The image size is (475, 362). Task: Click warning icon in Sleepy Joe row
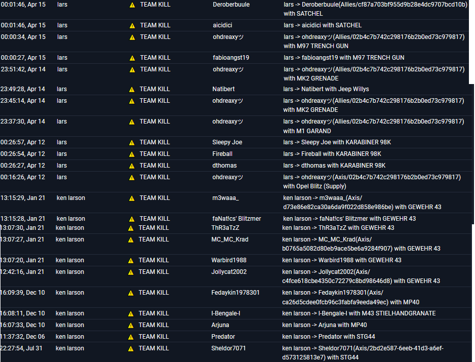click(x=132, y=142)
